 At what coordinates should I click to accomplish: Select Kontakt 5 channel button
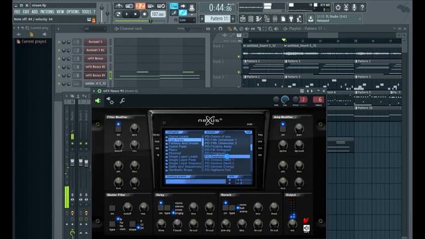(x=95, y=42)
